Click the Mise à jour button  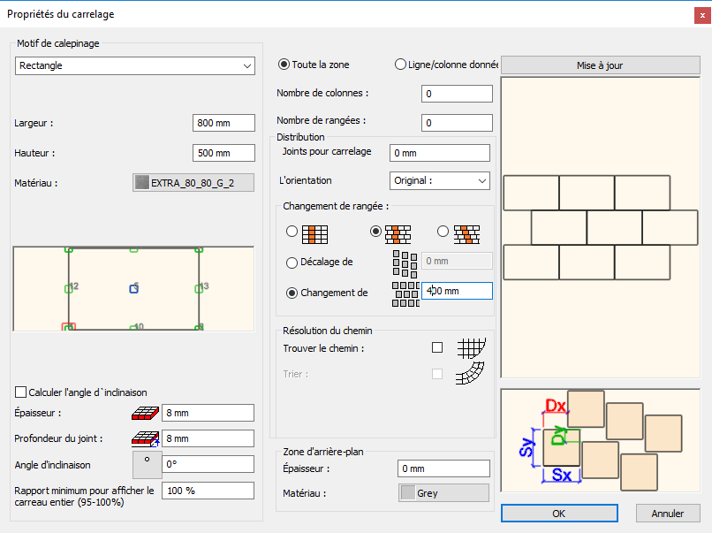coord(601,65)
